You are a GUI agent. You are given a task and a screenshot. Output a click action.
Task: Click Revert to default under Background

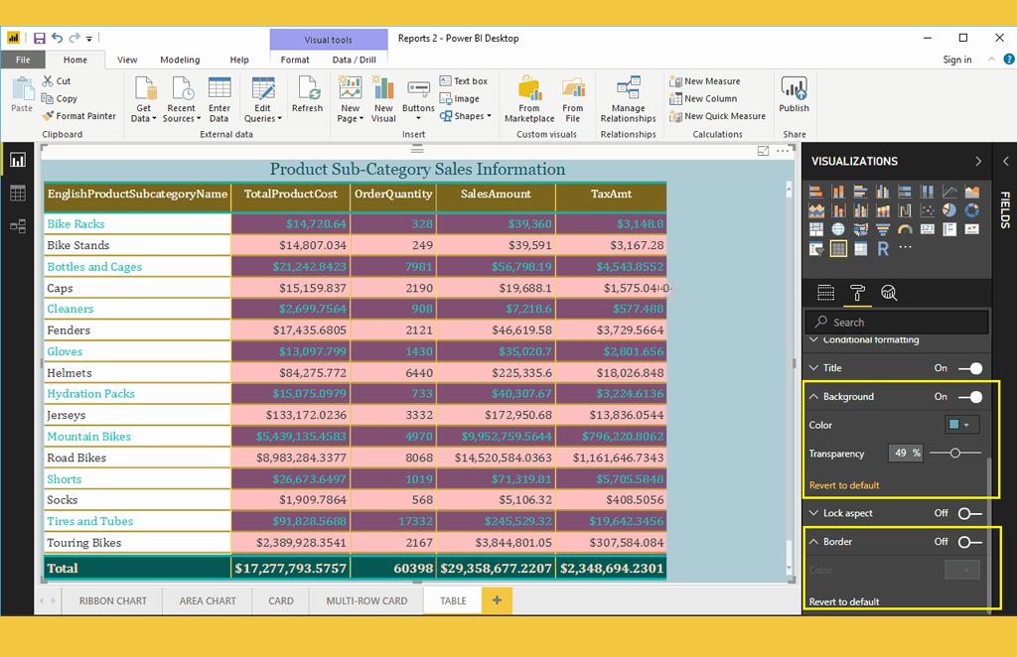tap(844, 485)
